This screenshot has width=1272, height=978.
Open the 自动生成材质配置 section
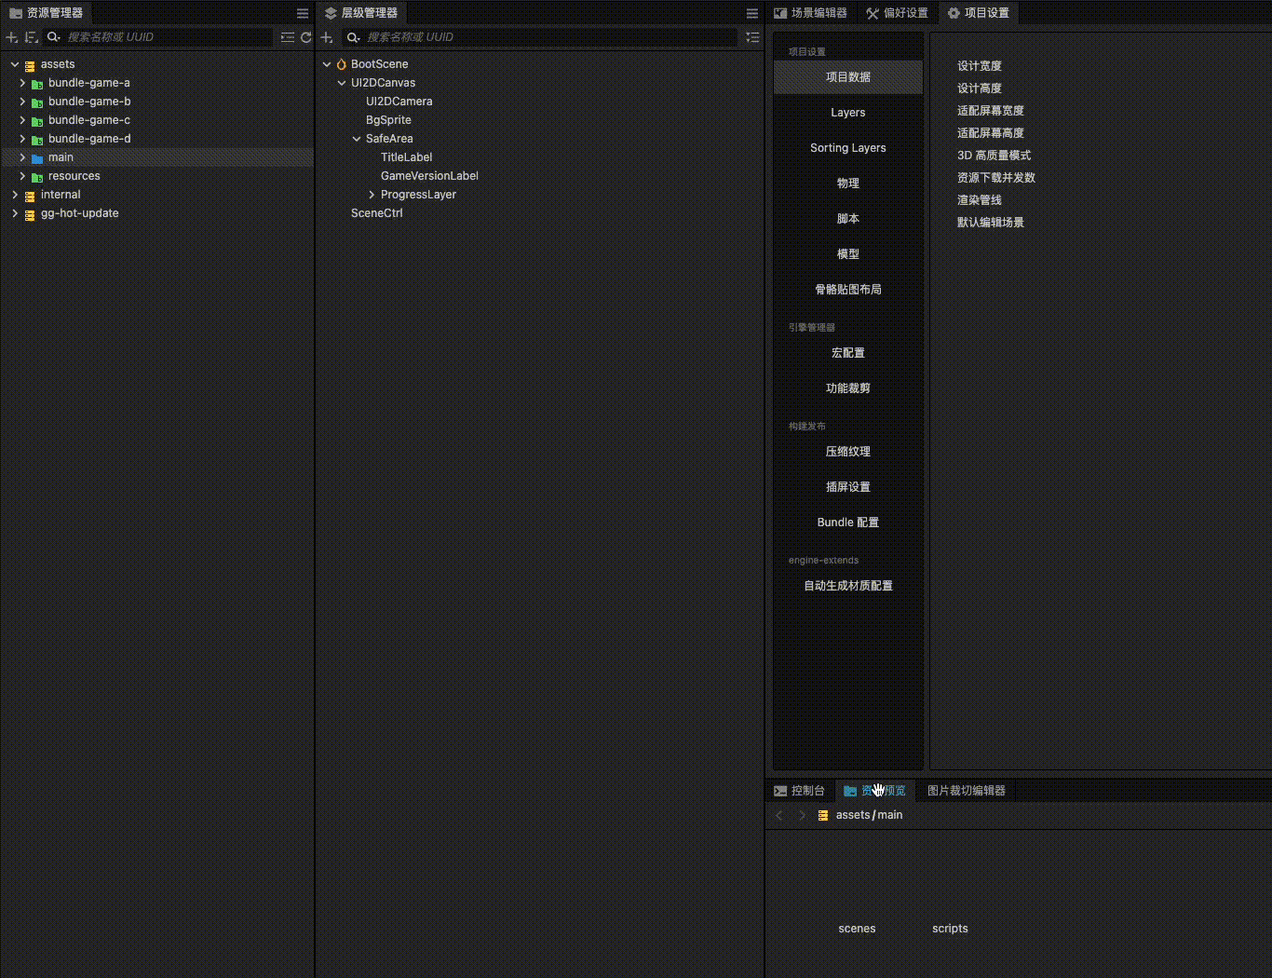click(x=848, y=586)
